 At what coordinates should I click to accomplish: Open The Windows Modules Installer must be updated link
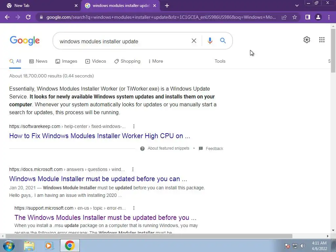point(105,218)
